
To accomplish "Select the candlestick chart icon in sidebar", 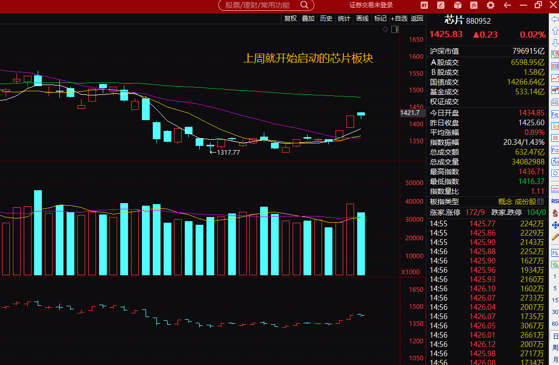I will (x=555, y=90).
